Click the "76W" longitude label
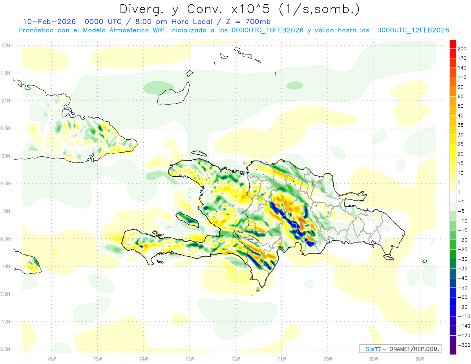Screen dimensions: 471x364 [x=51, y=359]
